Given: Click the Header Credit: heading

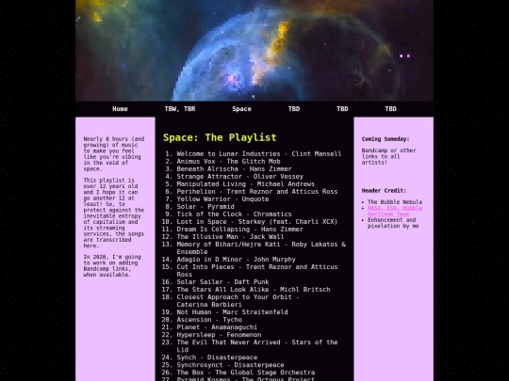Looking at the screenshot, I should coord(384,190).
